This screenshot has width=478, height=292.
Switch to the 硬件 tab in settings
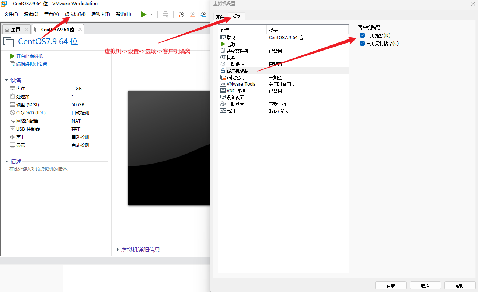click(x=220, y=17)
